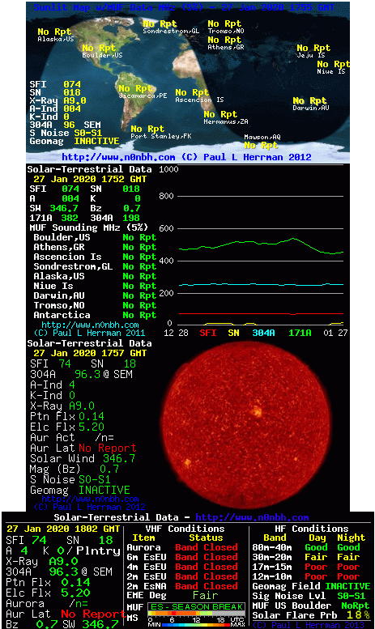Click the MUF Sounding MHz (5%) heading
Screen dimensions: 375x629
(89, 227)
